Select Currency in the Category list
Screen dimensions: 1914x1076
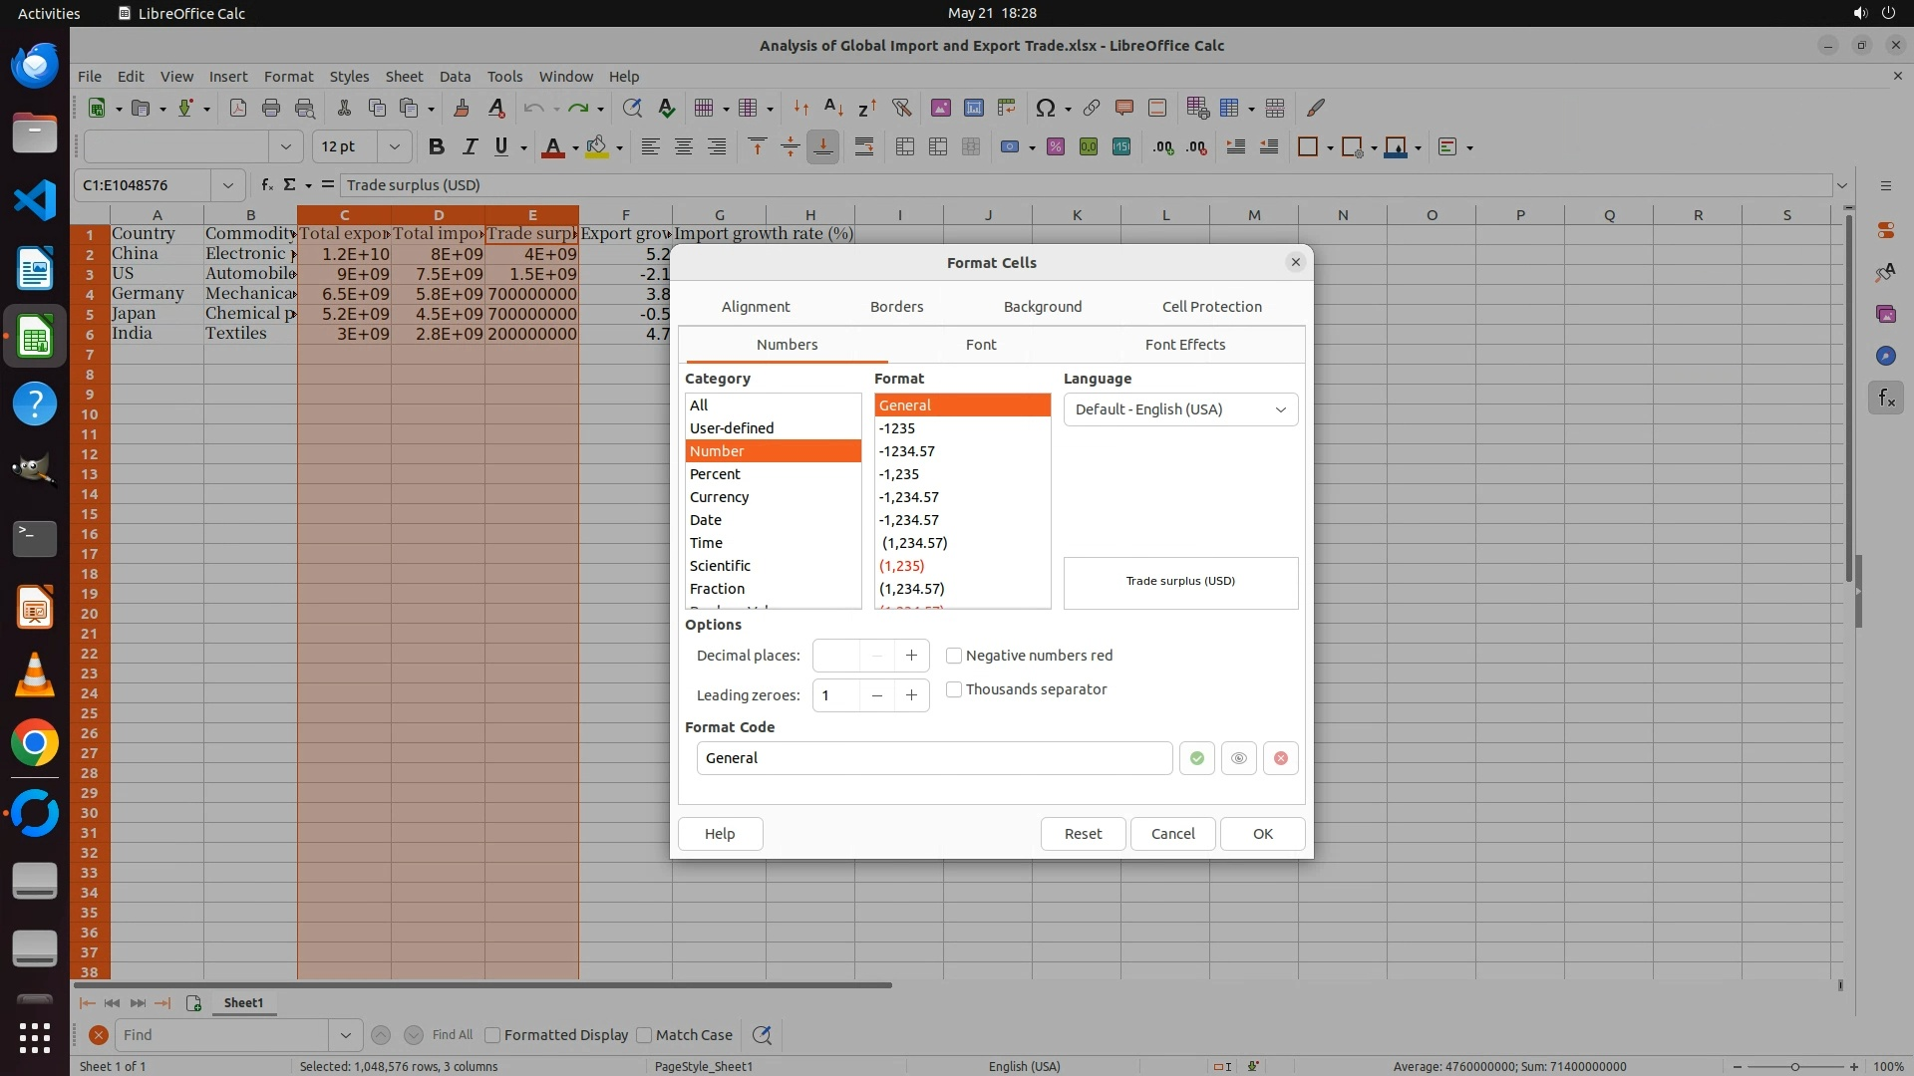(x=719, y=497)
